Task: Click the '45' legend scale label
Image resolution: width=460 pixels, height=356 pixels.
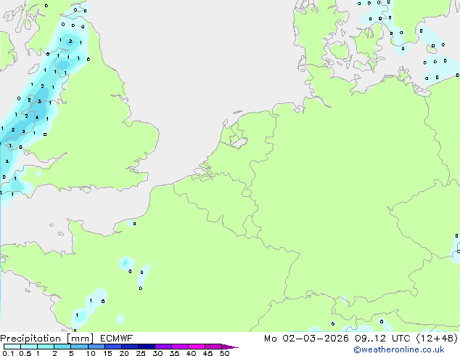Action: 208,353
